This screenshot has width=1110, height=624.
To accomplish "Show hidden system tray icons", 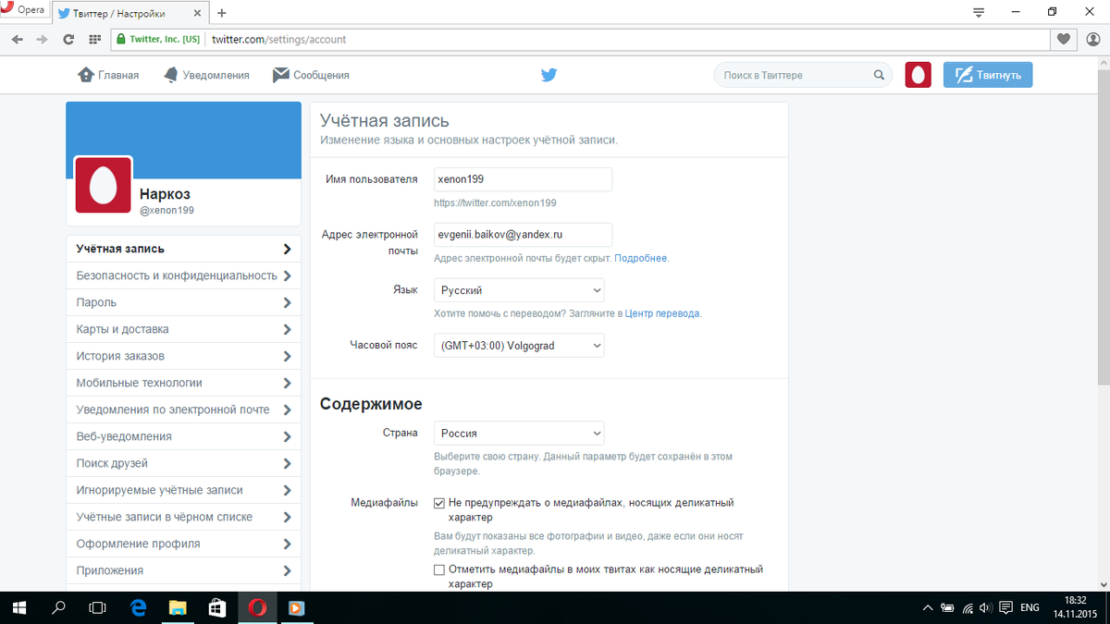I will (x=928, y=607).
